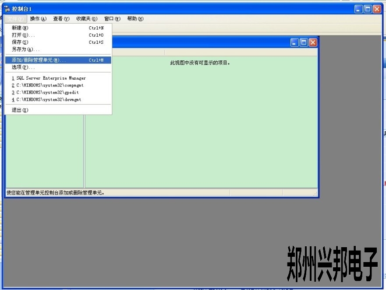
Task: Minimize the main 控制台1 window
Action: point(359,9)
